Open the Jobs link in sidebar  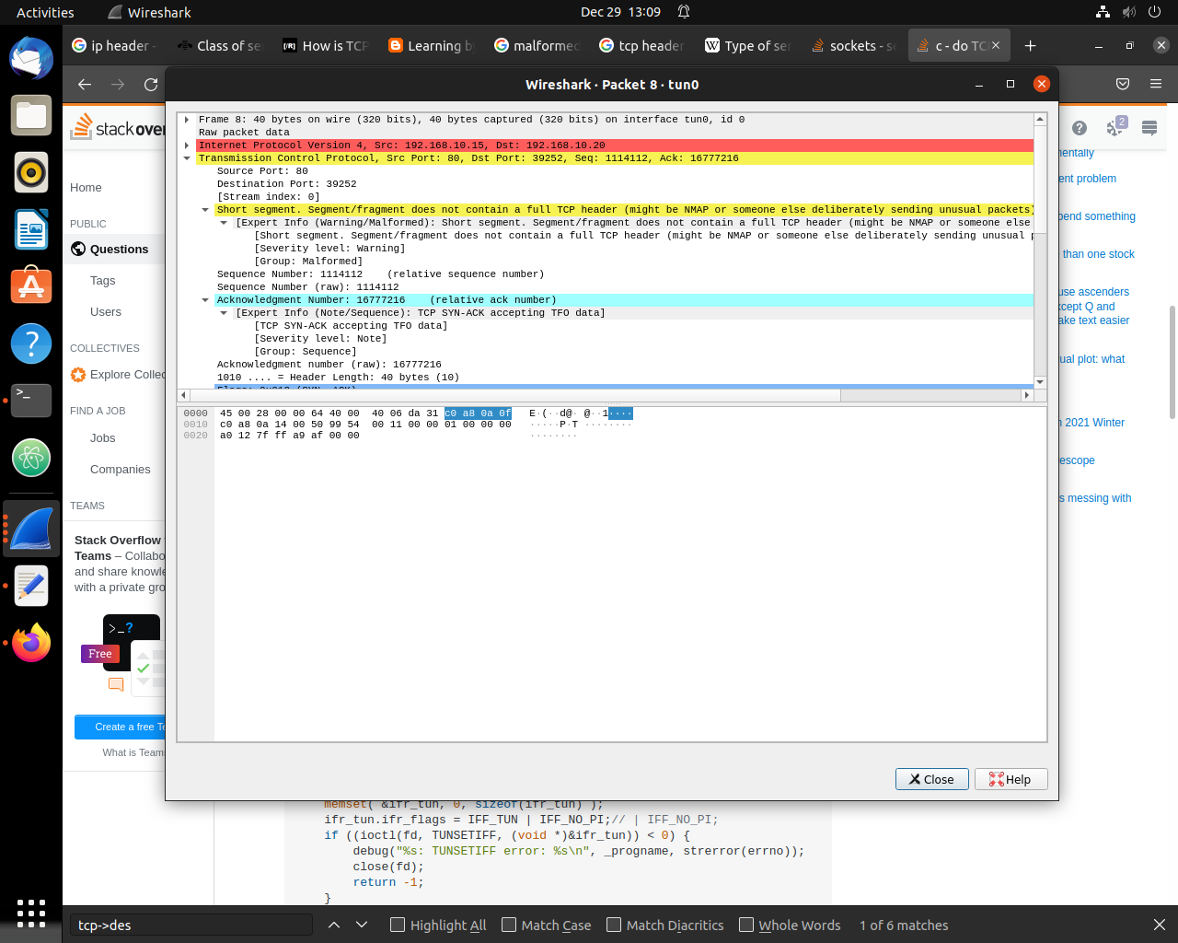102,437
